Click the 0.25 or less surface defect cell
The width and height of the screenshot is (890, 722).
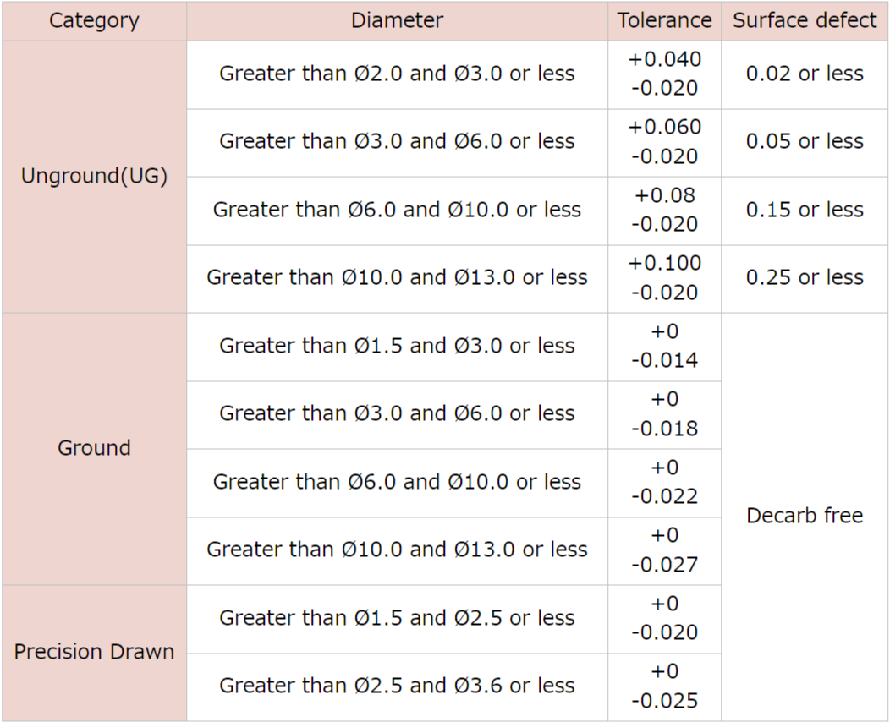[x=805, y=278]
